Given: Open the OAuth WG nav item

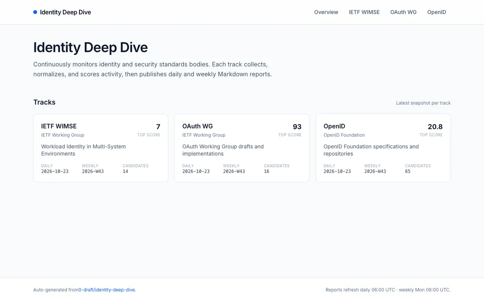Looking at the screenshot, I should pyautogui.click(x=403, y=12).
